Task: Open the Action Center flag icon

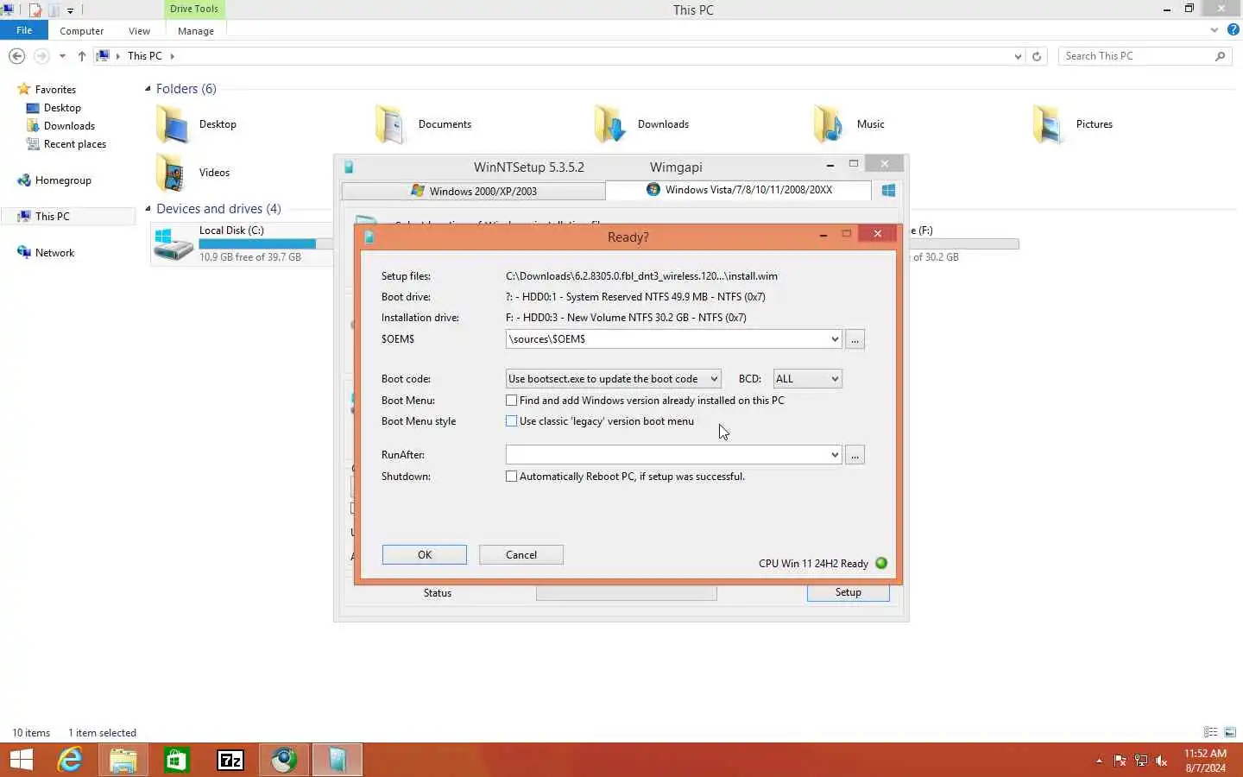Action: [x=1120, y=761]
